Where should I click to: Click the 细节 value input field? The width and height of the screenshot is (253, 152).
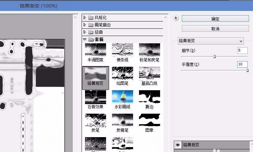(242, 50)
